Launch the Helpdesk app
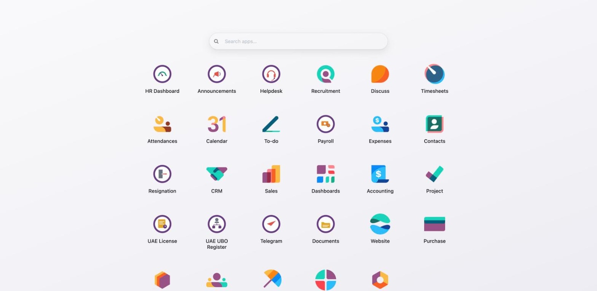Viewport: 597px width, 291px height. coord(271,74)
